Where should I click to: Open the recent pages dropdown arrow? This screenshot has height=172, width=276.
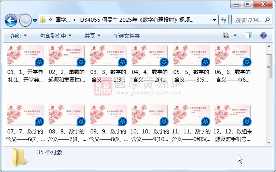35,21
